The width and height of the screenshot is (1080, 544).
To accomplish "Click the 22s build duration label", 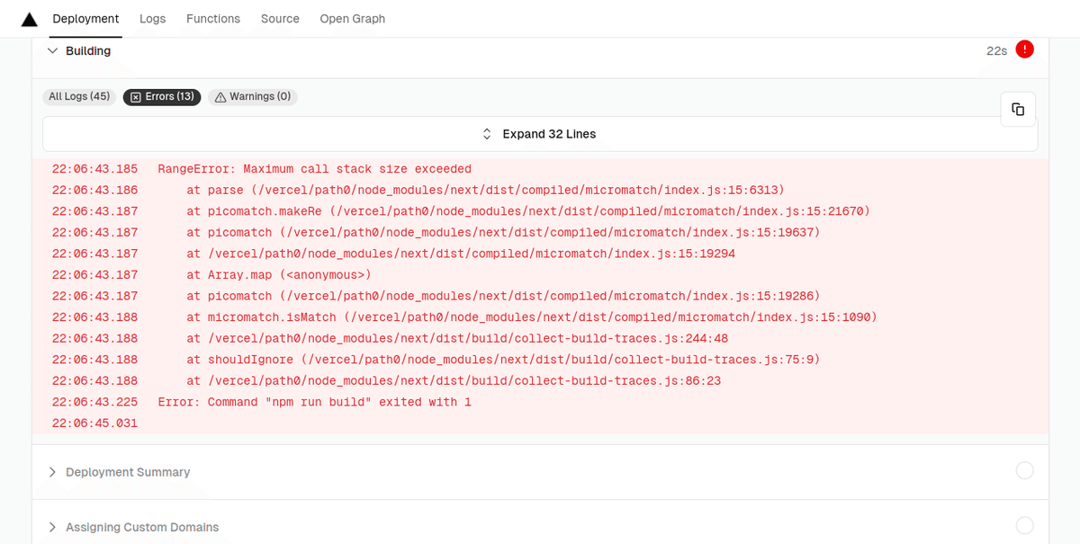I will pos(996,51).
